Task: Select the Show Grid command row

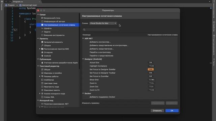Action: pyautogui.click(x=130, y=80)
